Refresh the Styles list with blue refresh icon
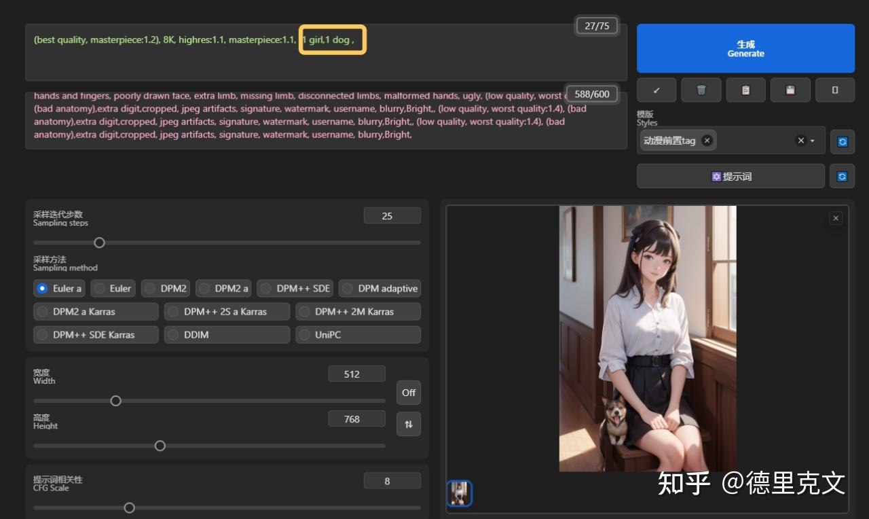 tap(842, 141)
